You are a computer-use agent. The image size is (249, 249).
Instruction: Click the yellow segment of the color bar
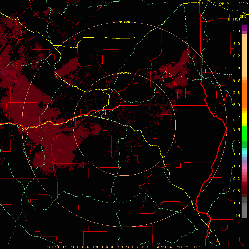(x=244, y=118)
